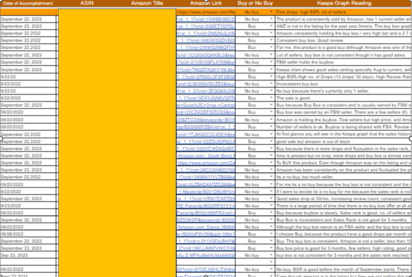Screen dimensions: 412x277
Task: Select 'No buy' value in 'Lot of sellers, buy box' row
Action: point(252,55)
